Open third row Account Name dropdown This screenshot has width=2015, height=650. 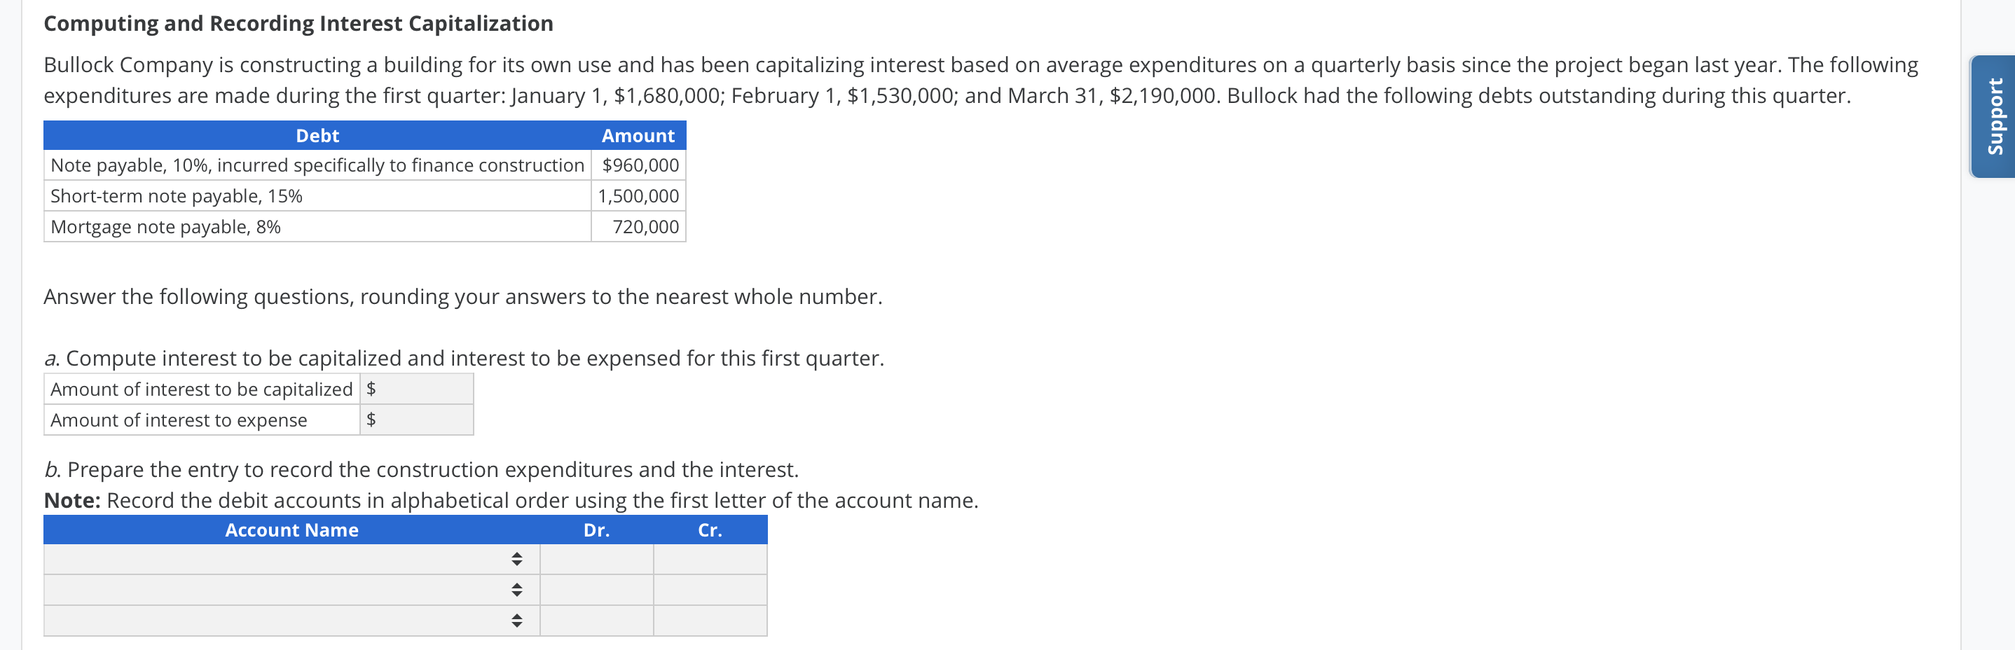pos(291,621)
